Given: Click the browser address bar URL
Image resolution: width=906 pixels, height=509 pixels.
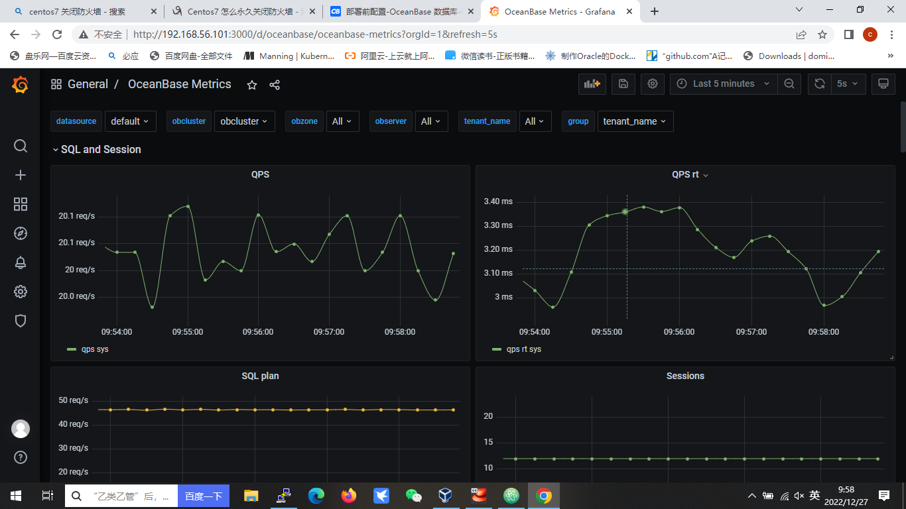Looking at the screenshot, I should (x=315, y=34).
